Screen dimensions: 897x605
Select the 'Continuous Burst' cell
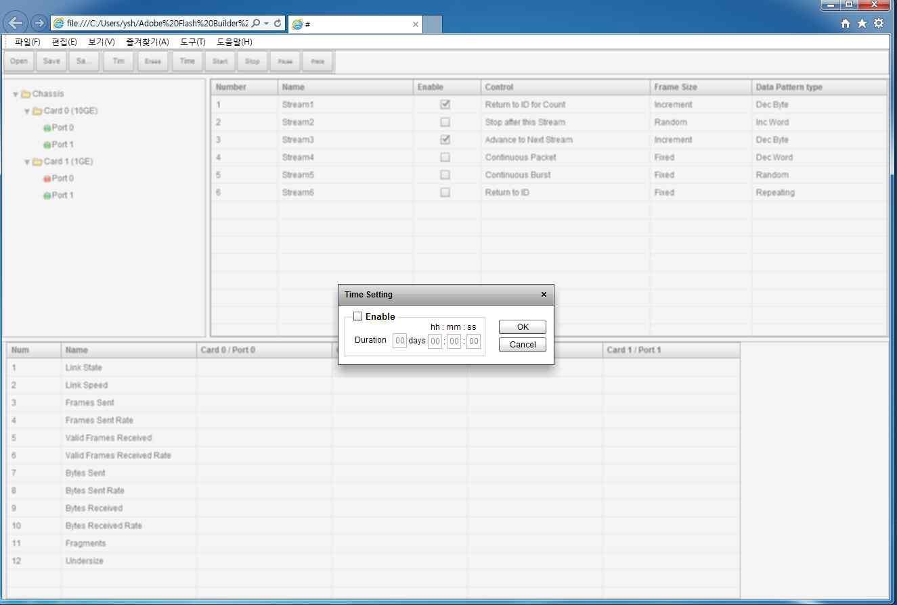[x=565, y=175]
